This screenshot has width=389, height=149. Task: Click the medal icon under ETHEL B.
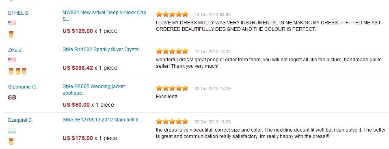(x=11, y=35)
